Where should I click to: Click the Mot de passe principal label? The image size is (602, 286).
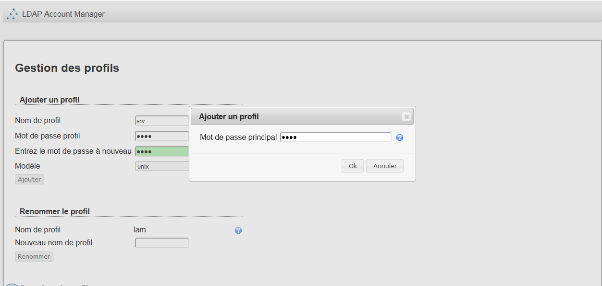(238, 137)
